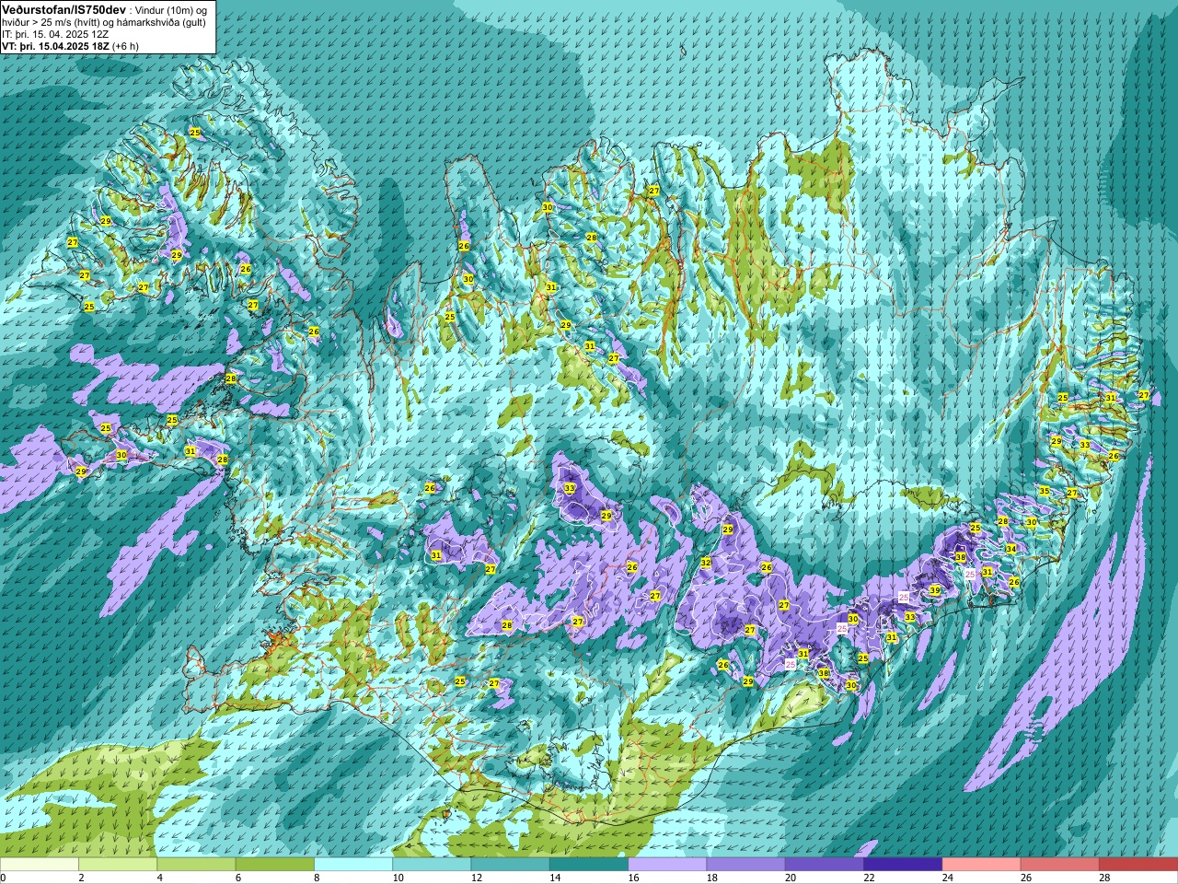The image size is (1178, 884).
Task: Select the 16–18 m/s light lavender legend swatch
Action: click(x=667, y=865)
